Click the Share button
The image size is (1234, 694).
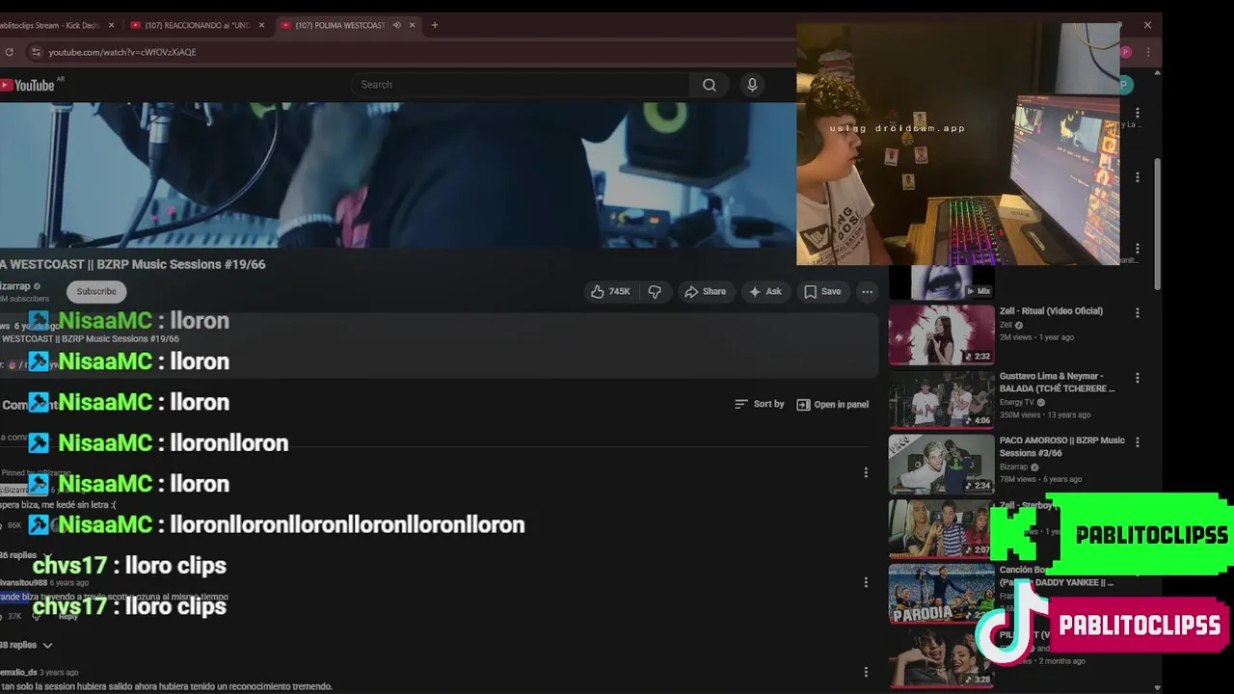pos(705,291)
